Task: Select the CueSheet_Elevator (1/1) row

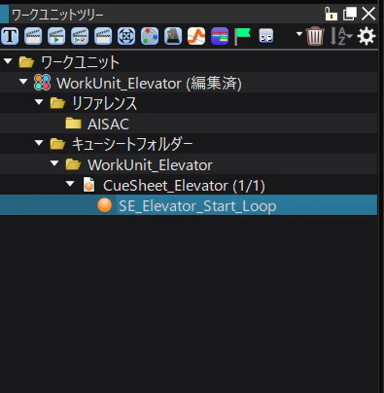Action: [189, 185]
